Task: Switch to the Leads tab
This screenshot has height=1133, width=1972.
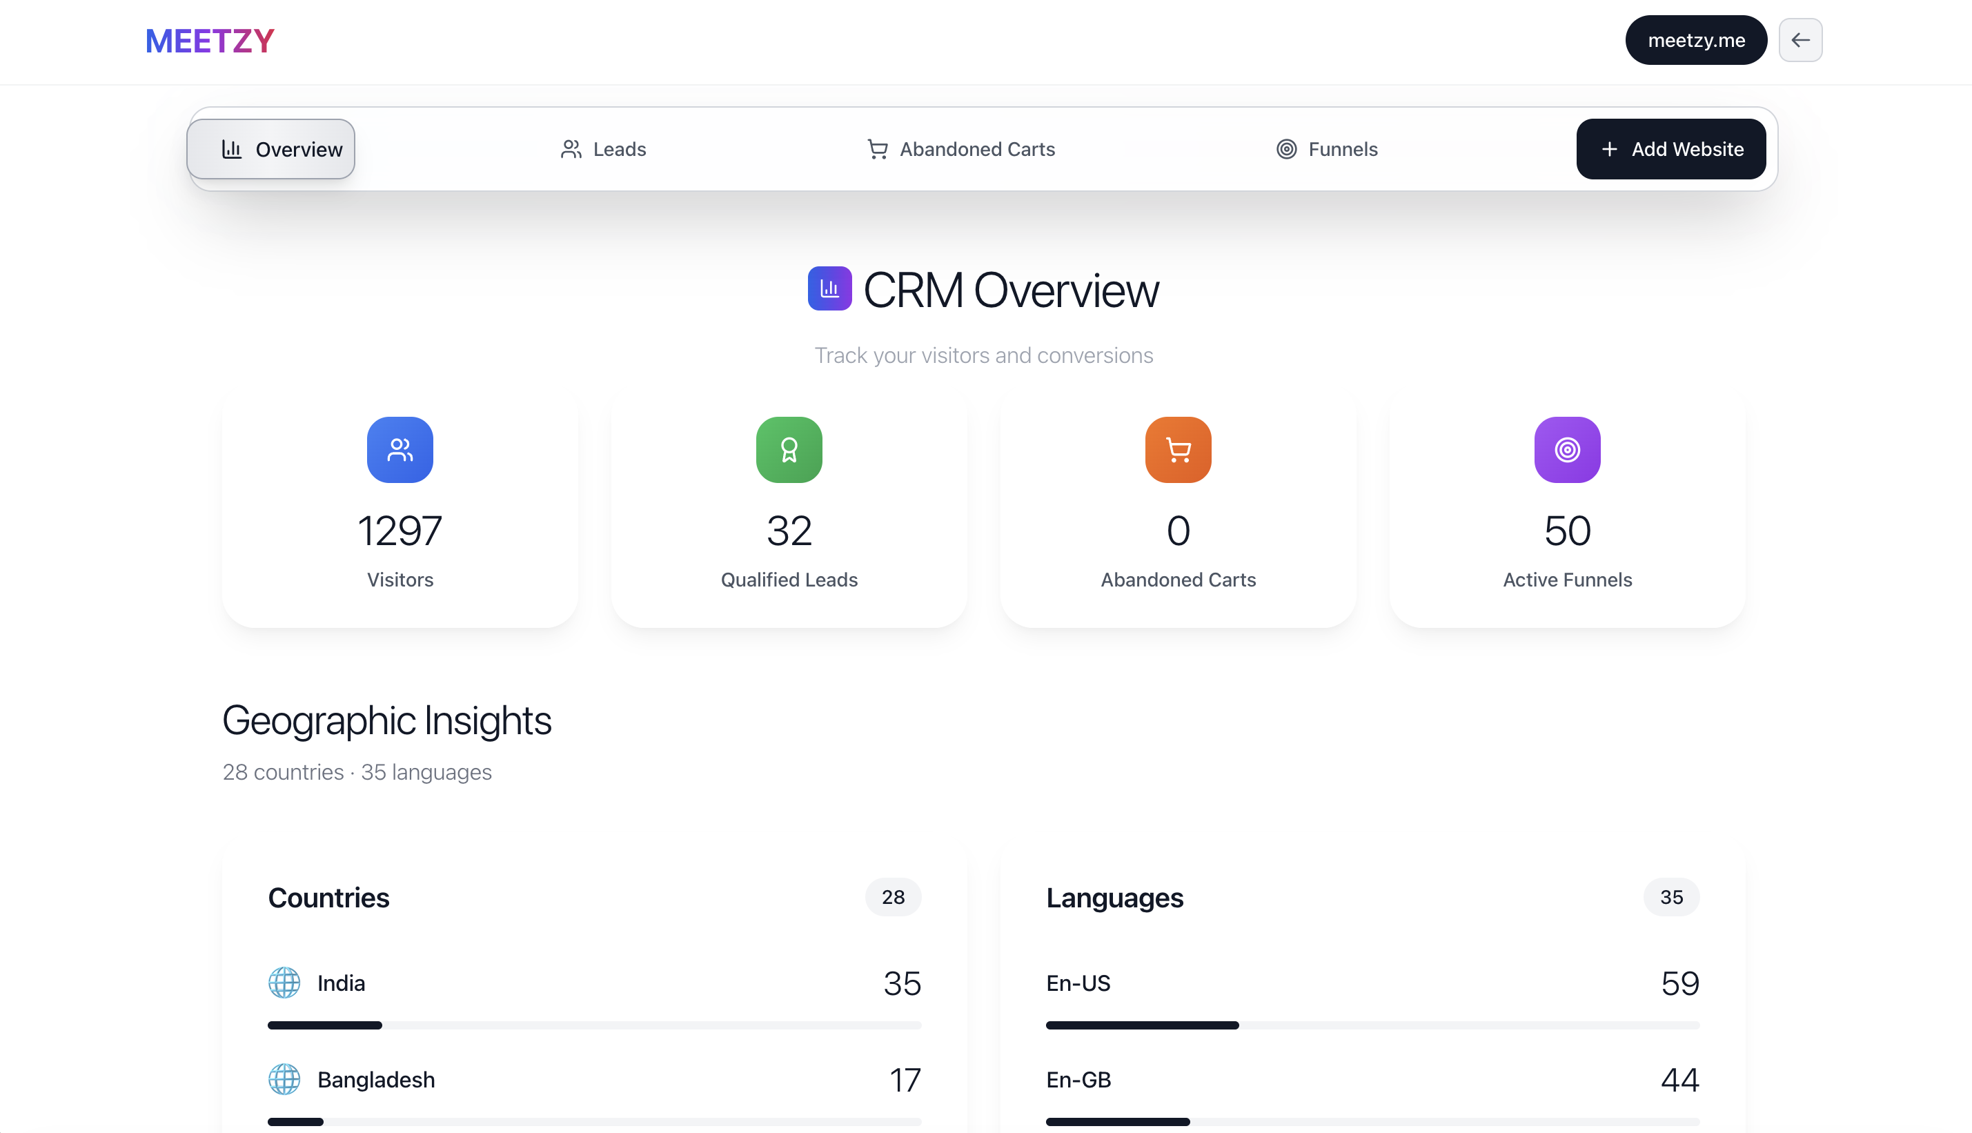Action: (x=603, y=150)
